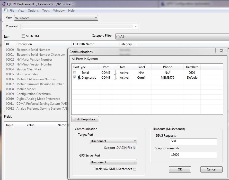This screenshot has width=229, height=180.
Task: Click the COM3 port cell
Action: [x=106, y=72]
